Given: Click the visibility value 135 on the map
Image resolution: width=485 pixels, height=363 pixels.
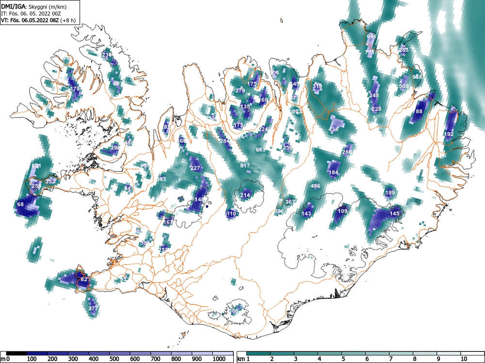Looking at the screenshot, I should click(x=245, y=106).
